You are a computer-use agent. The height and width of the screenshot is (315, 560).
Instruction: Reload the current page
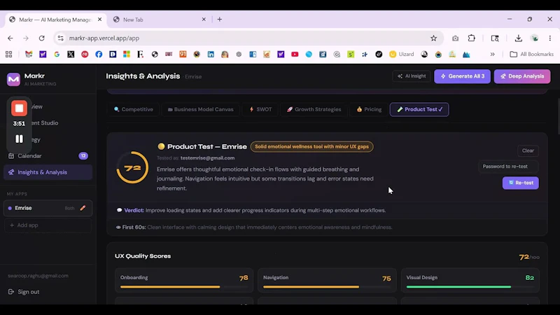pyautogui.click(x=42, y=38)
